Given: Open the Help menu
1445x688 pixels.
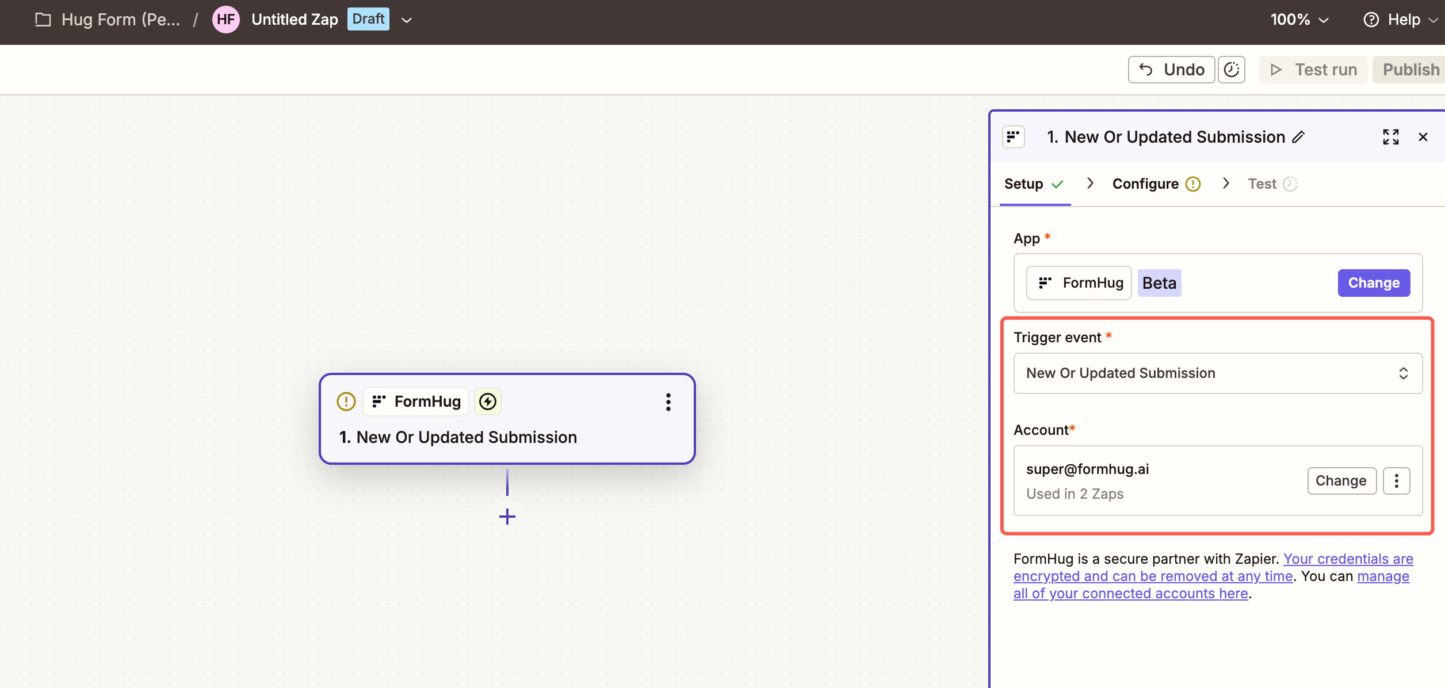Looking at the screenshot, I should (1400, 20).
